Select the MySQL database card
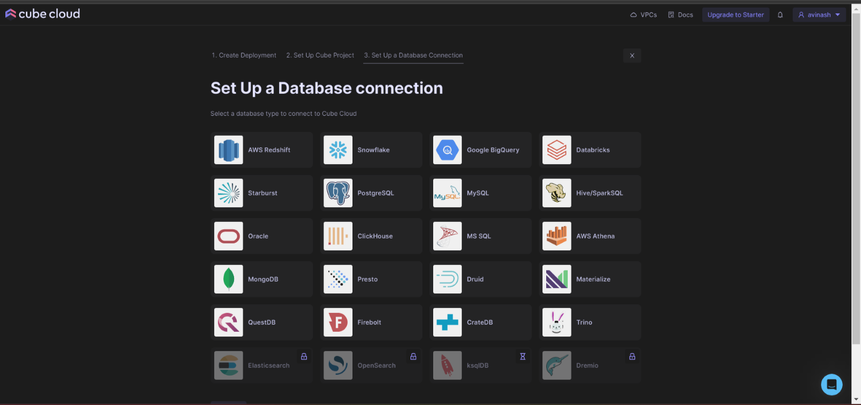This screenshot has width=861, height=405. pos(480,193)
